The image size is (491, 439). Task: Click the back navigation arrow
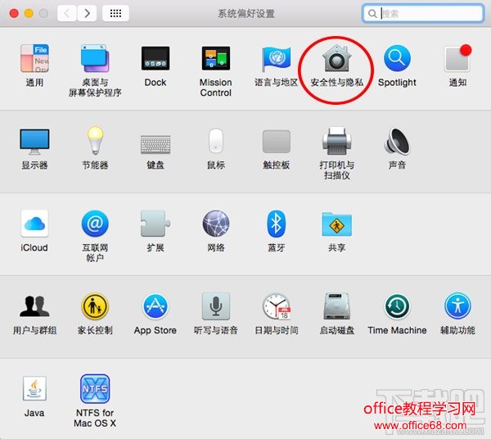(67, 13)
